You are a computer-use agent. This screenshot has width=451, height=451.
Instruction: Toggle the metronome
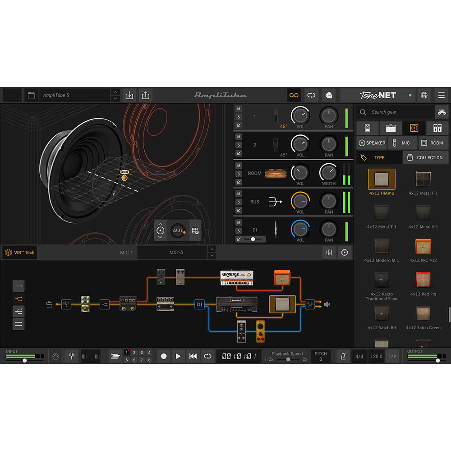(343, 356)
